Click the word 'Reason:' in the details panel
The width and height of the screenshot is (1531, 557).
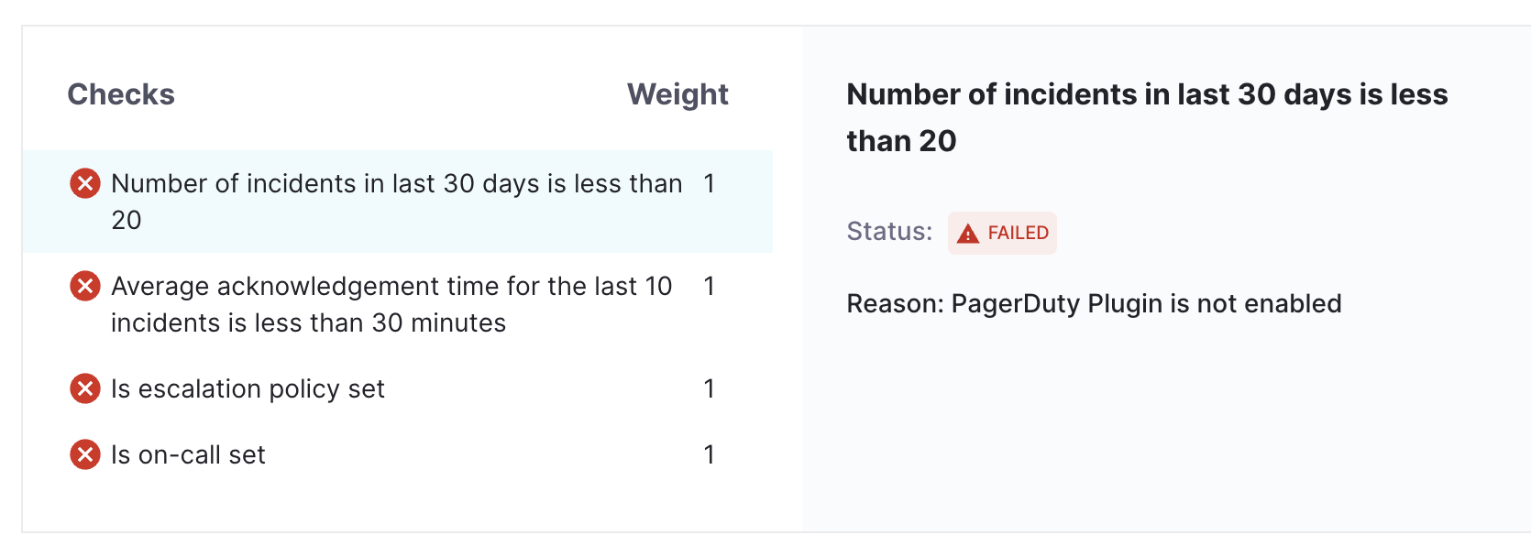click(895, 304)
